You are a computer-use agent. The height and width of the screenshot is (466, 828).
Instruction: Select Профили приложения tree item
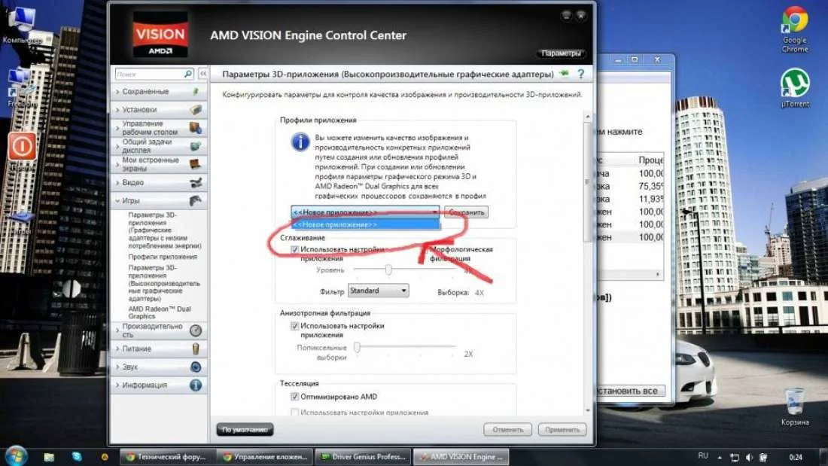pos(163,257)
